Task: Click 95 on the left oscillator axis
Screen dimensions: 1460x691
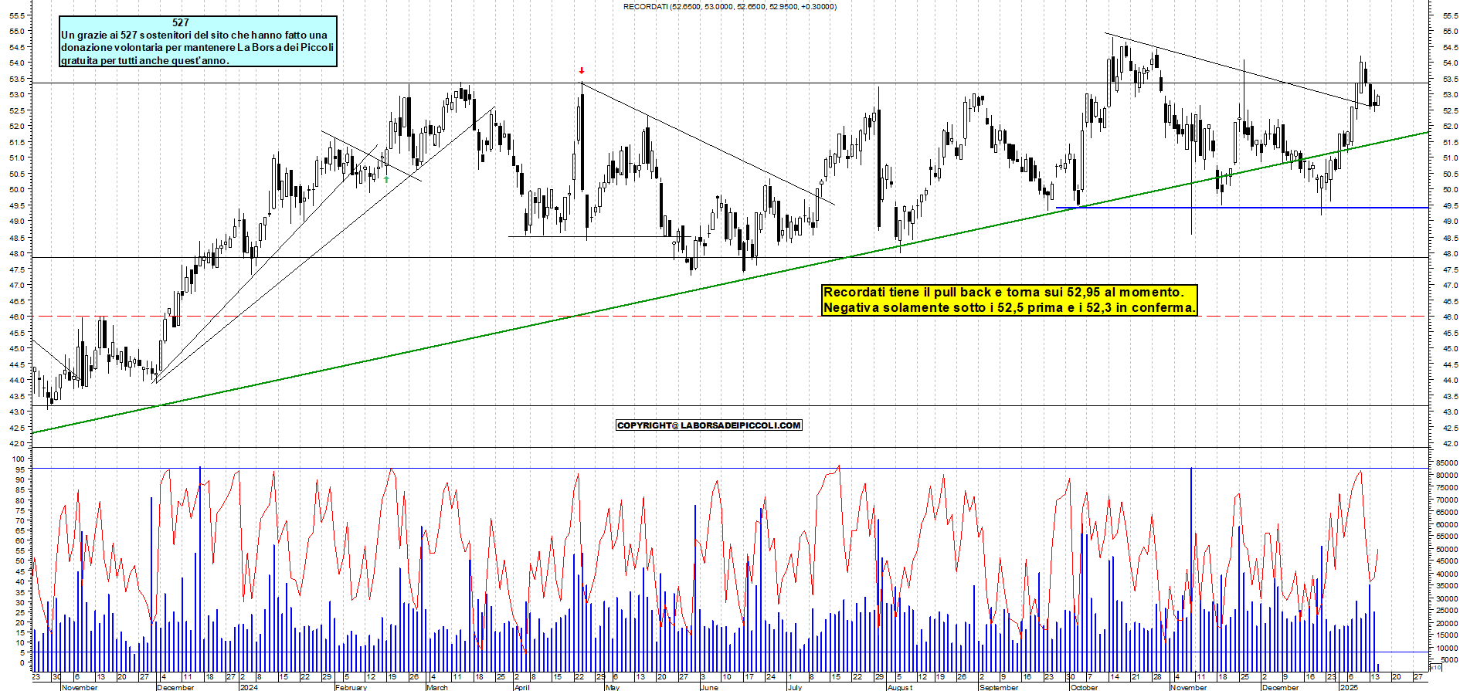Action: click(x=22, y=469)
